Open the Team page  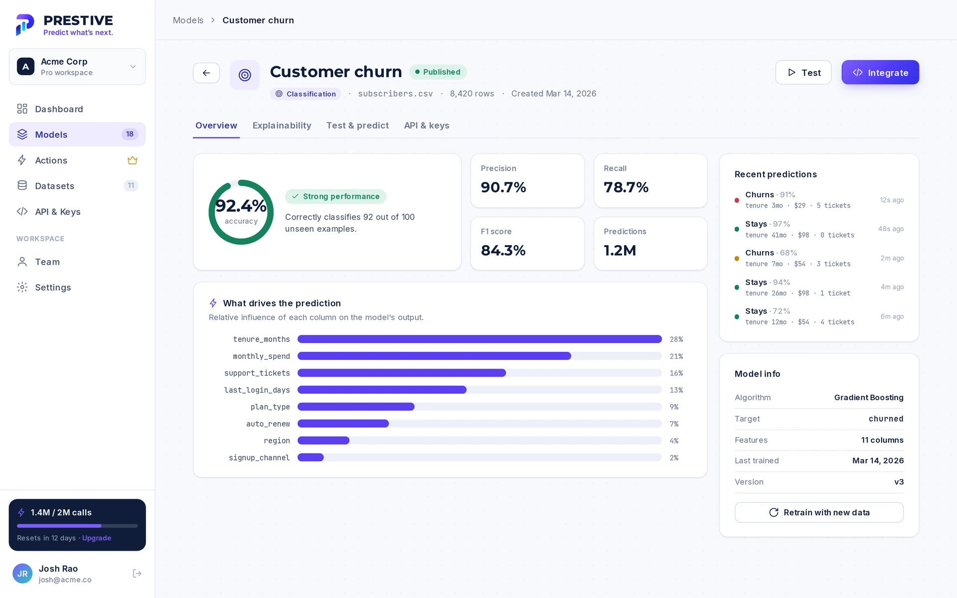click(x=77, y=262)
